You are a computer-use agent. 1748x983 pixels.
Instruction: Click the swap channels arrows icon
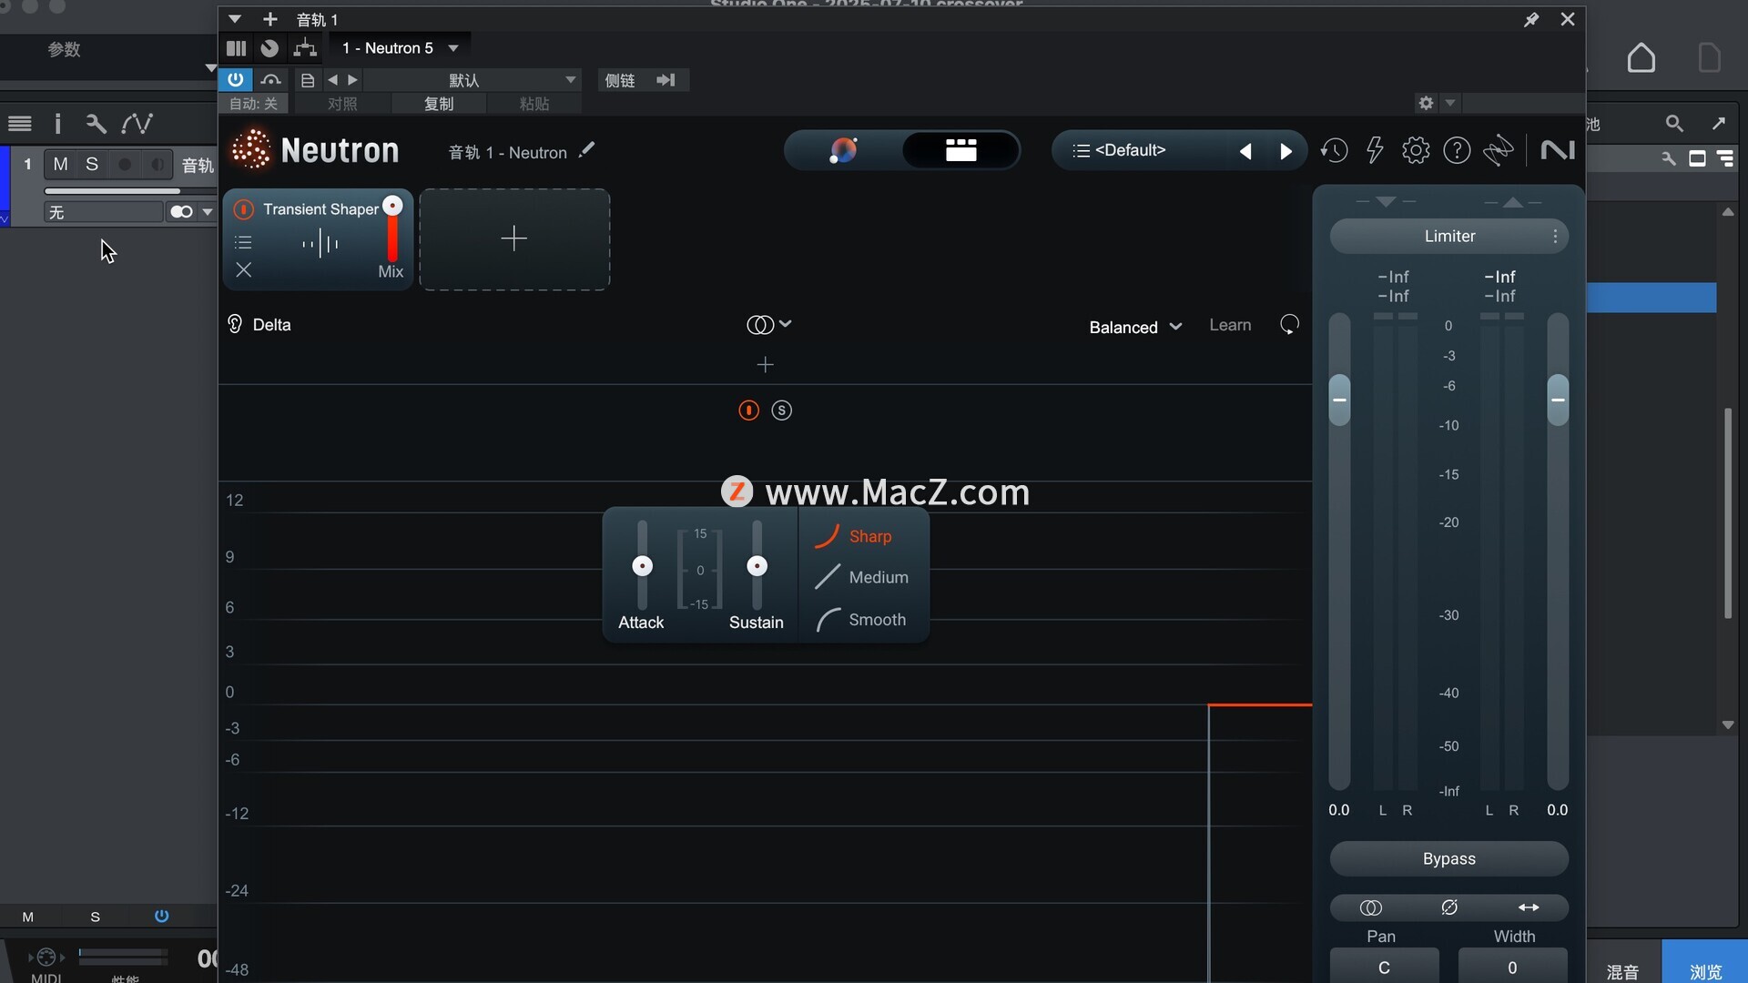tap(1529, 907)
